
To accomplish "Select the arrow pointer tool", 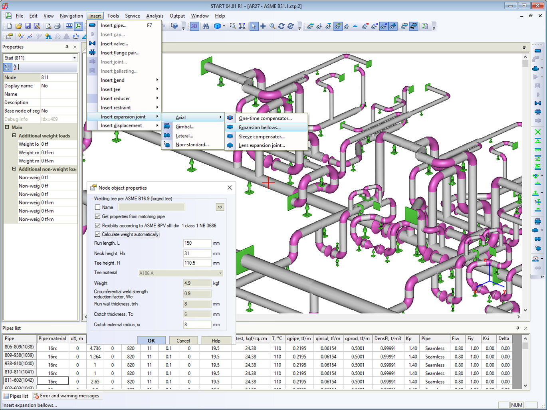I will pyautogui.click(x=254, y=26).
